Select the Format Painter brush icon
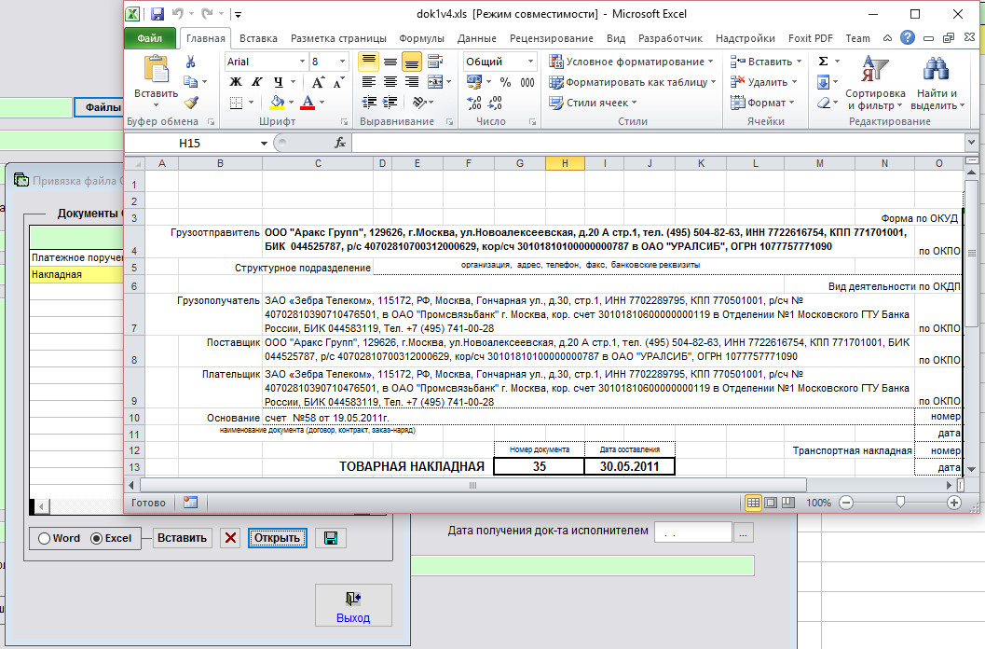 pyautogui.click(x=191, y=103)
